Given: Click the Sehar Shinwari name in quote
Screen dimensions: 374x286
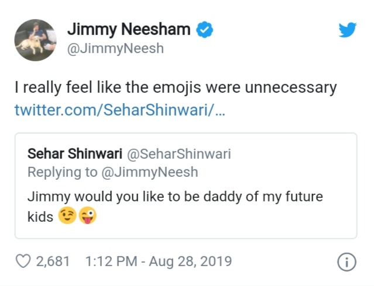Looking at the screenshot, I should (74, 154).
